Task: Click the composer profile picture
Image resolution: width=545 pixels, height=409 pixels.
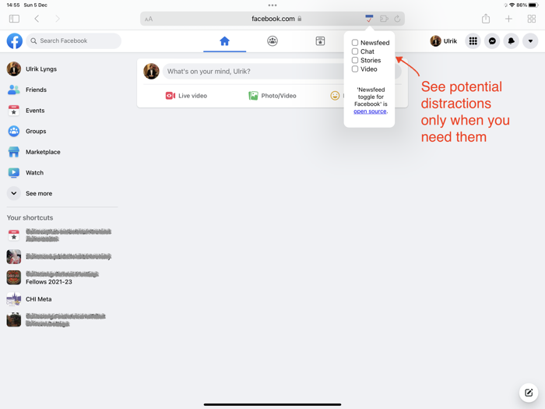Action: pos(151,72)
